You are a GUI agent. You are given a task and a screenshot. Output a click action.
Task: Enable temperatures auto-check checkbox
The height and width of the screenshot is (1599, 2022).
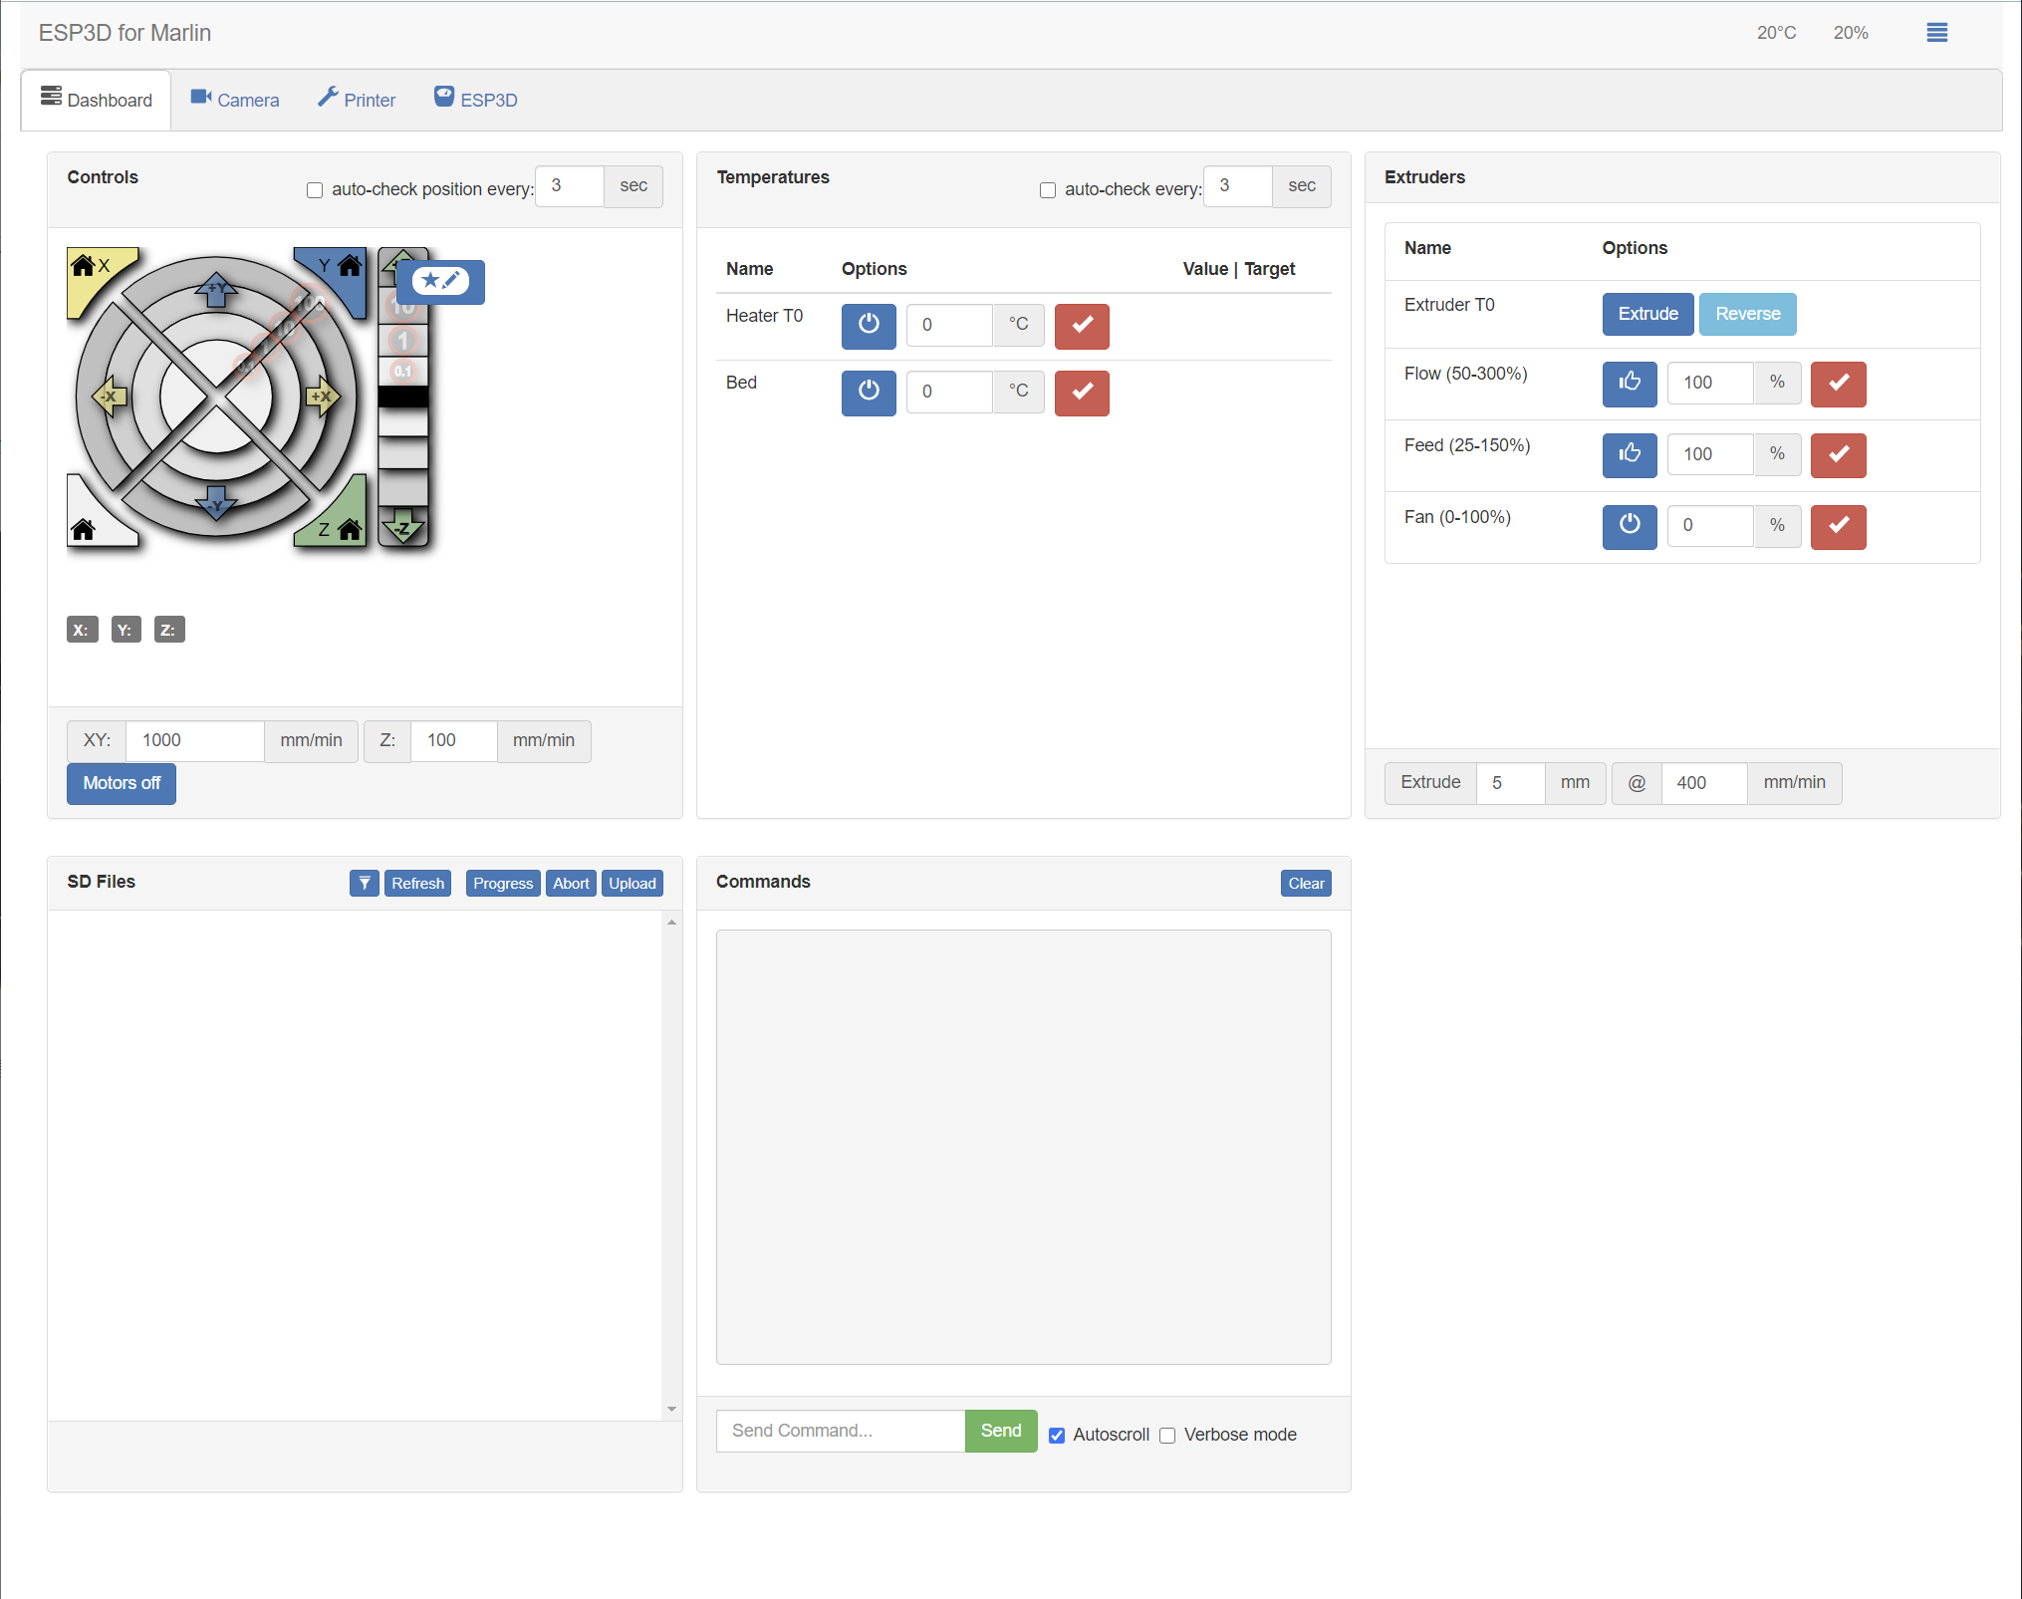coord(1047,190)
